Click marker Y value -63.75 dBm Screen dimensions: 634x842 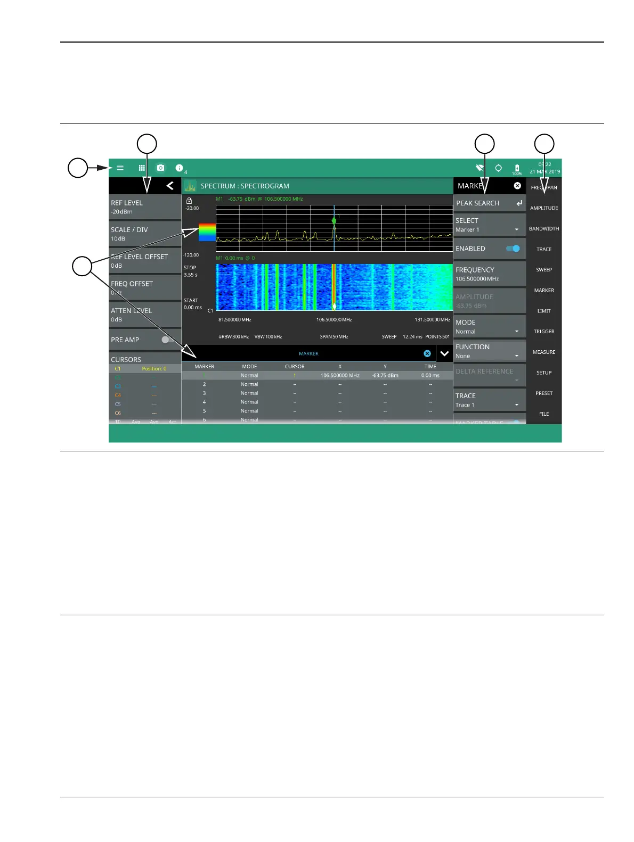(385, 376)
